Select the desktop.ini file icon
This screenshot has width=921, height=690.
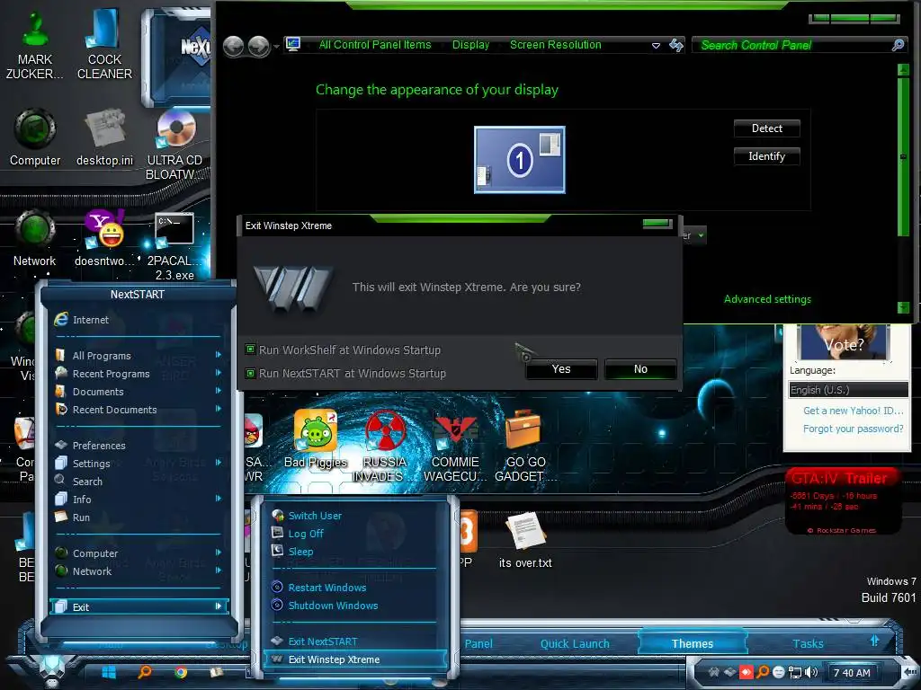104,137
